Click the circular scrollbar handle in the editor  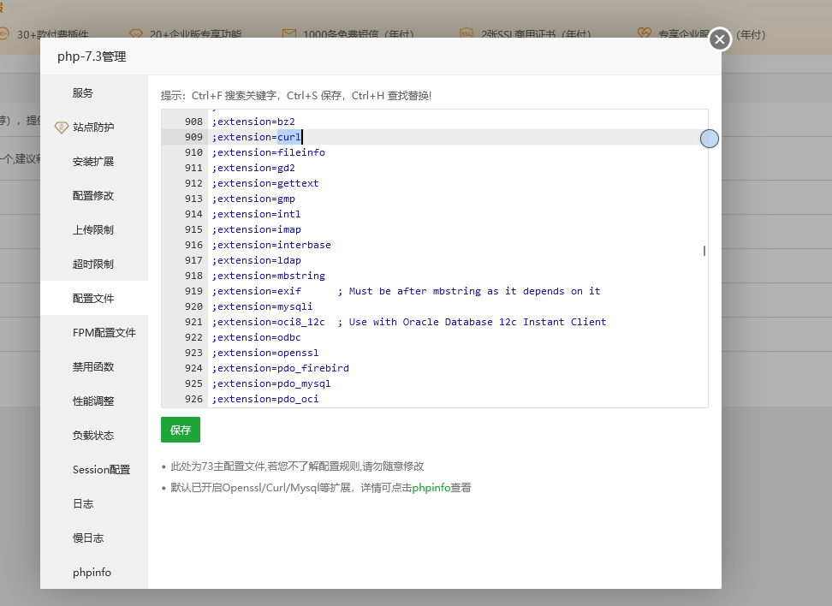point(709,138)
